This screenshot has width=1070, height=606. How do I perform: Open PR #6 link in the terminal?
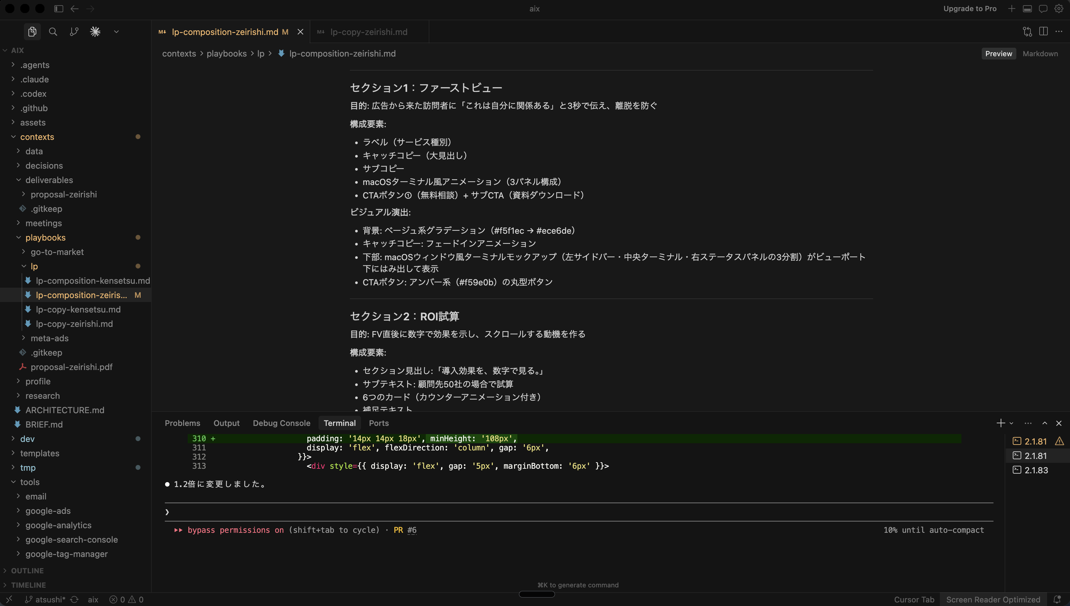[412, 530]
